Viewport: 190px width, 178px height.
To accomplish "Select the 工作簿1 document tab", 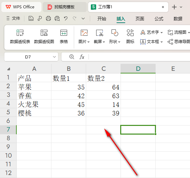I will (x=128, y=7).
